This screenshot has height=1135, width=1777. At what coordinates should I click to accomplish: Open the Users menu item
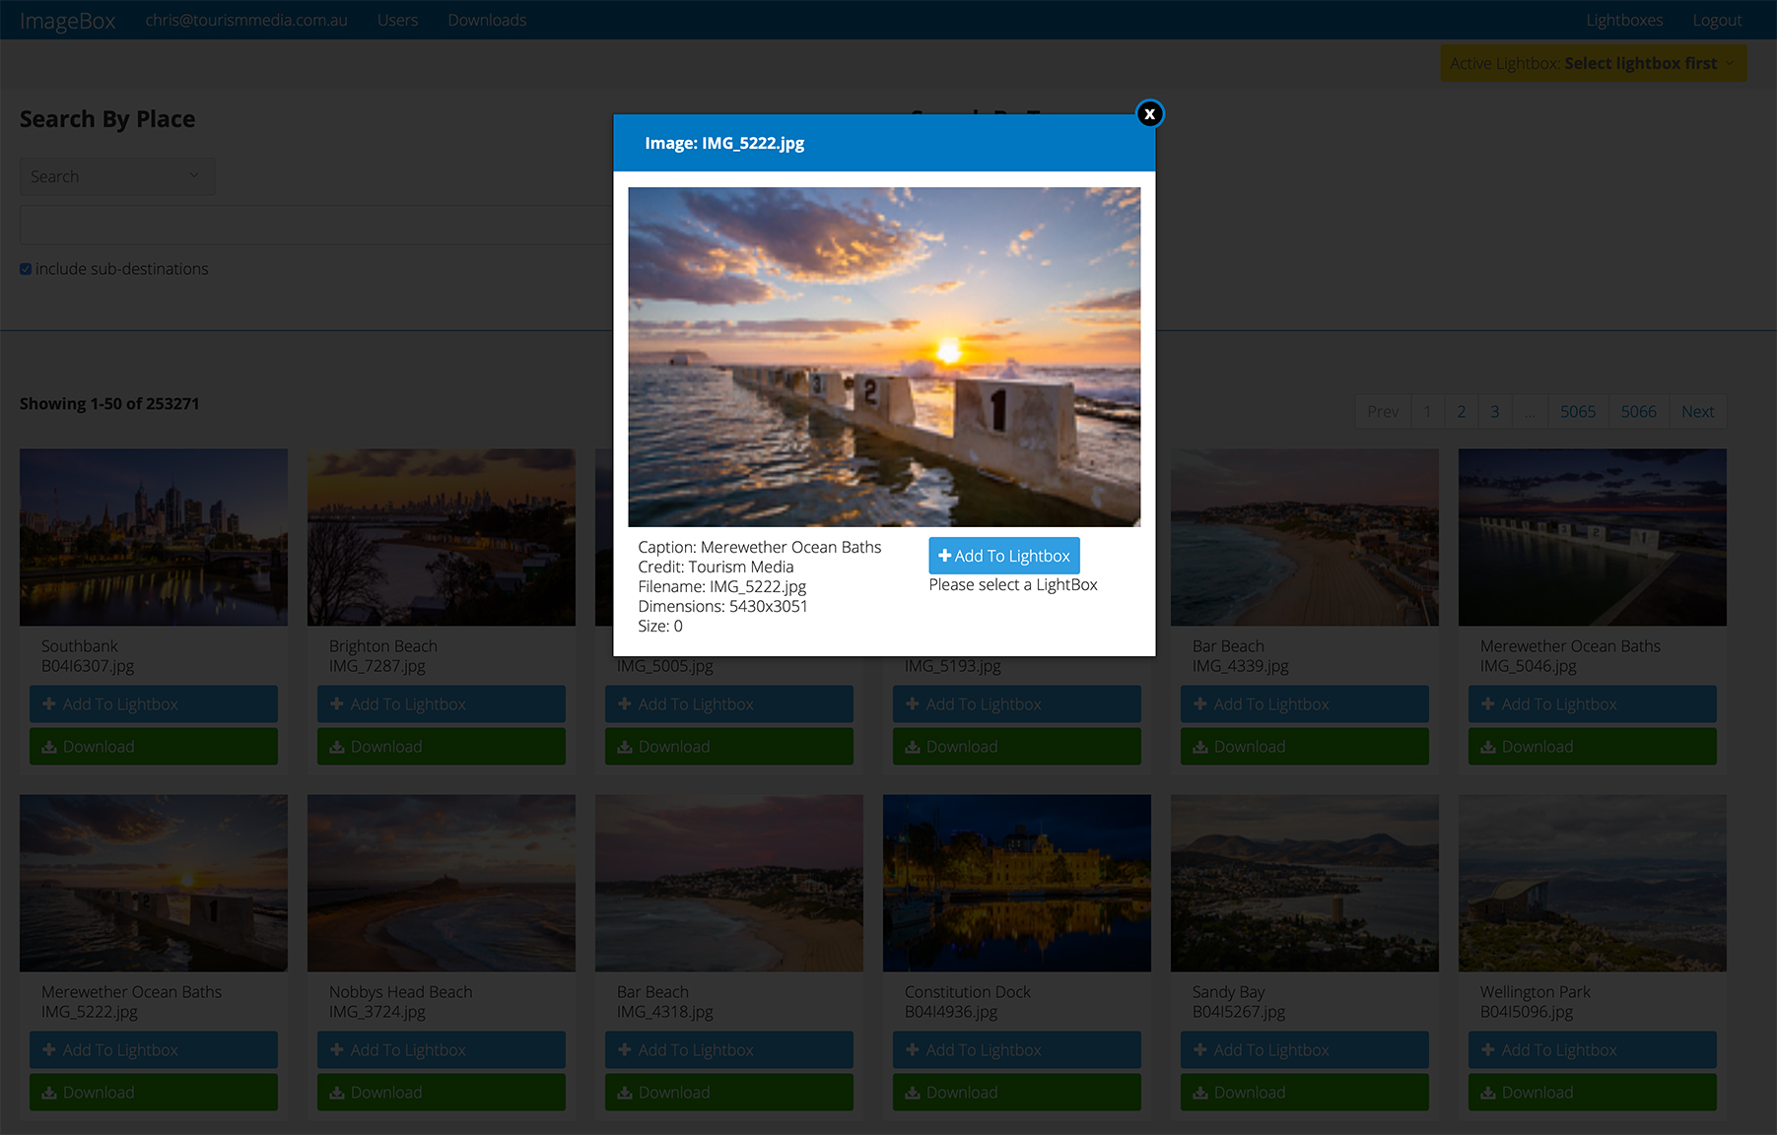(398, 20)
